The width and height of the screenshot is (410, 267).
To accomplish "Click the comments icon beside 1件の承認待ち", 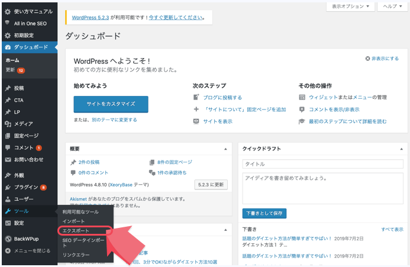I will pyautogui.click(x=152, y=172).
